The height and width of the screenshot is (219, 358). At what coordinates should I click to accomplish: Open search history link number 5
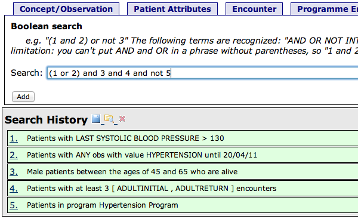tap(14, 205)
